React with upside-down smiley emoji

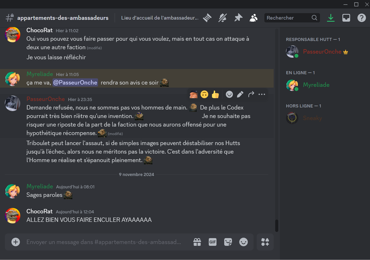click(205, 94)
